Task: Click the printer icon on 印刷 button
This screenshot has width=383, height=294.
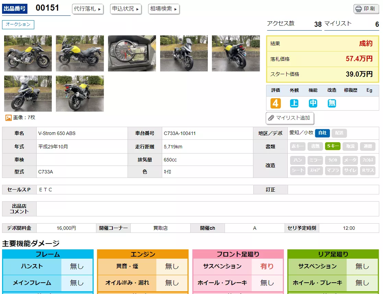Action: (x=358, y=9)
